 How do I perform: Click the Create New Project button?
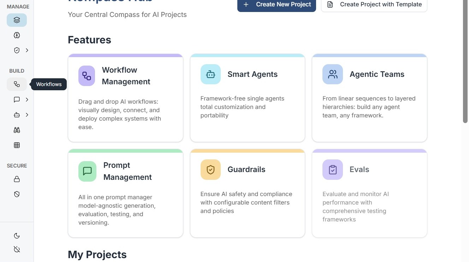click(277, 5)
